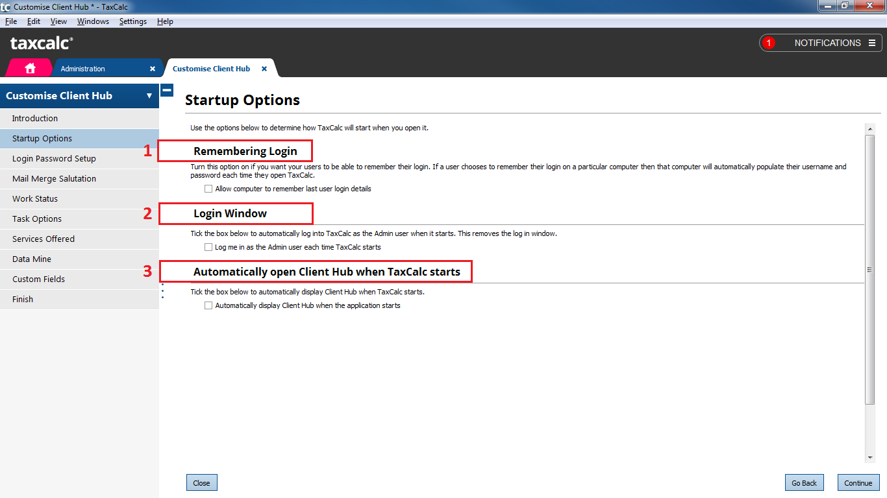The image size is (887, 498).
Task: Open Work Status step
Action: tap(79, 199)
